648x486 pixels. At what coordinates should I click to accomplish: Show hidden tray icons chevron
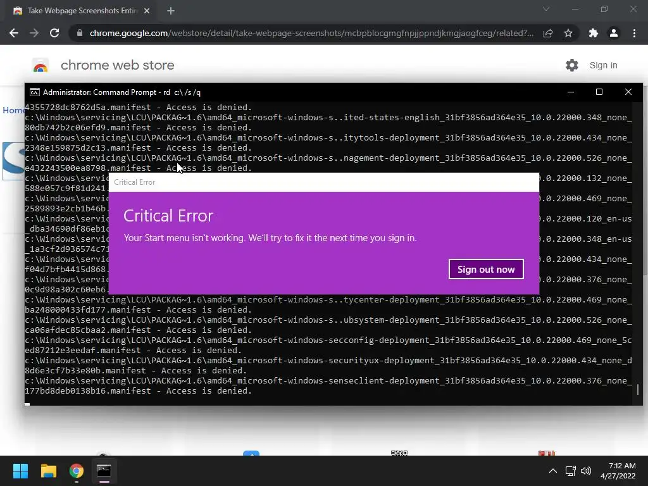point(553,471)
